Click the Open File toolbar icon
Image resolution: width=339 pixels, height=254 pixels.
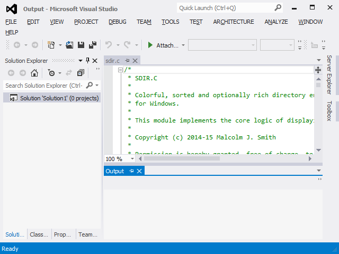[69, 45]
